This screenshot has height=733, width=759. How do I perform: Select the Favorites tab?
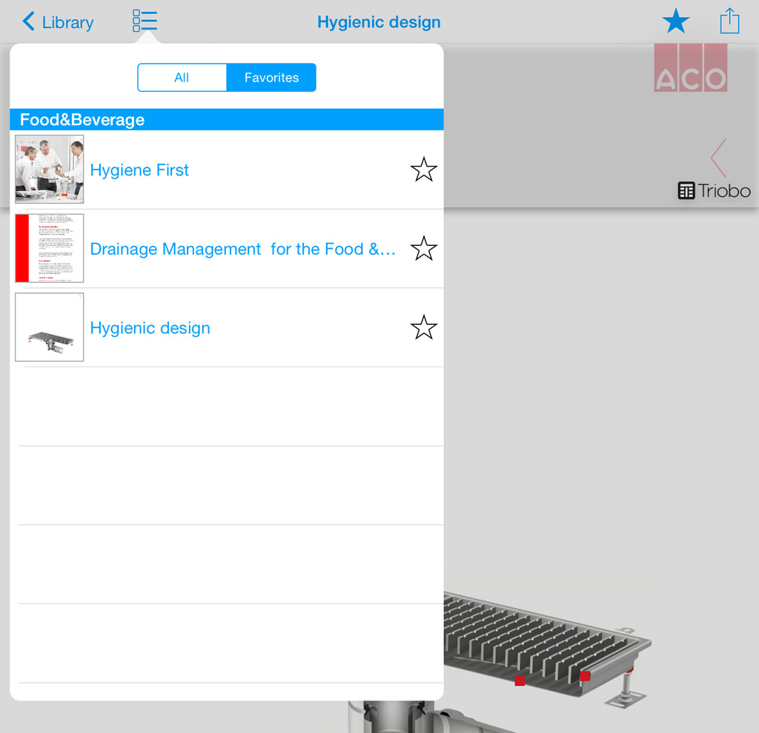(x=271, y=78)
